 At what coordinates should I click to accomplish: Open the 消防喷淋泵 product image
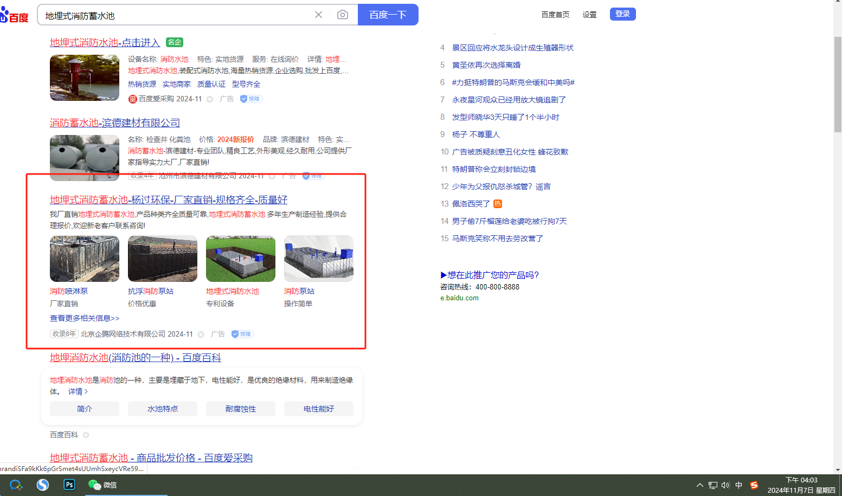point(85,259)
